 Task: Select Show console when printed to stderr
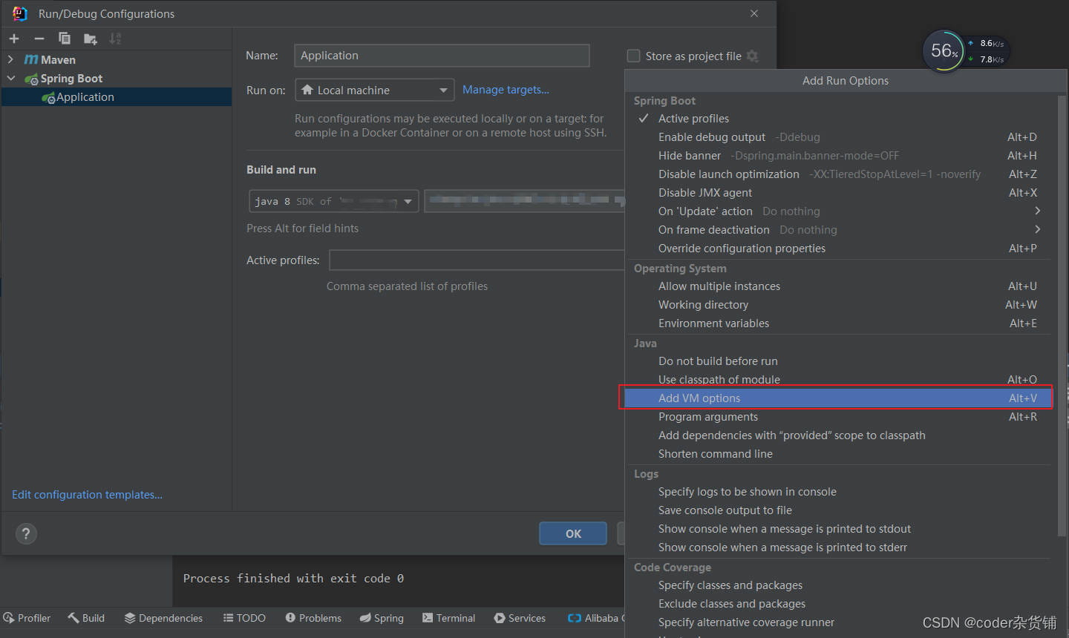837,547
